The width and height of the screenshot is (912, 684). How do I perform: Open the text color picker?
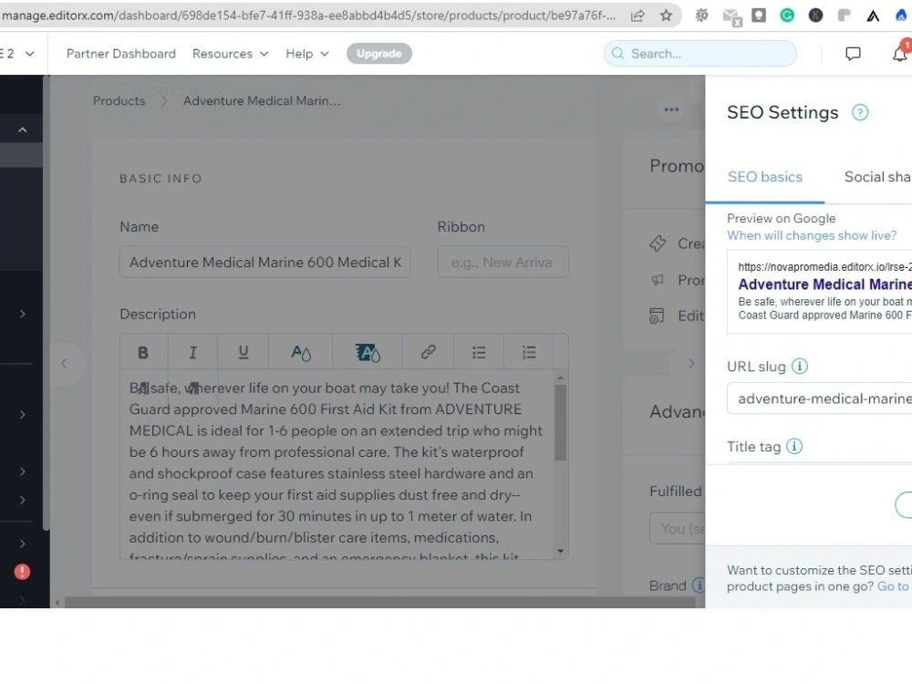tap(301, 352)
